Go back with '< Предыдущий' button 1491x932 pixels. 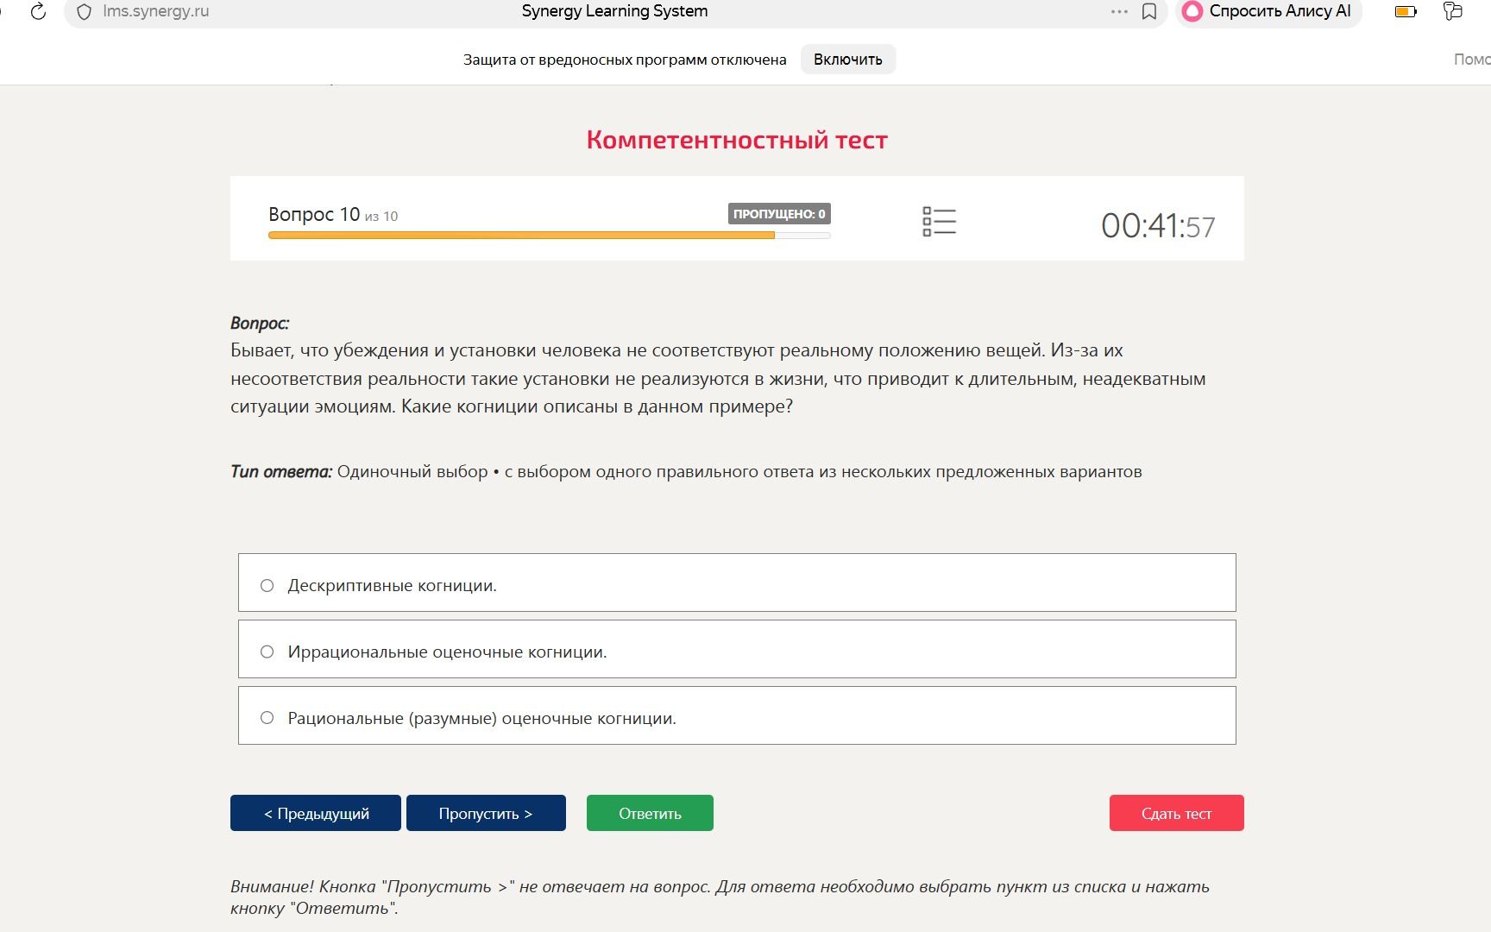click(316, 813)
